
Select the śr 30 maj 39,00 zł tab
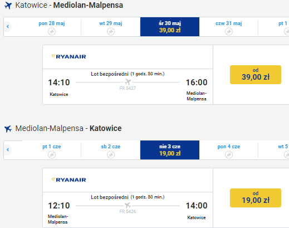coord(170,27)
